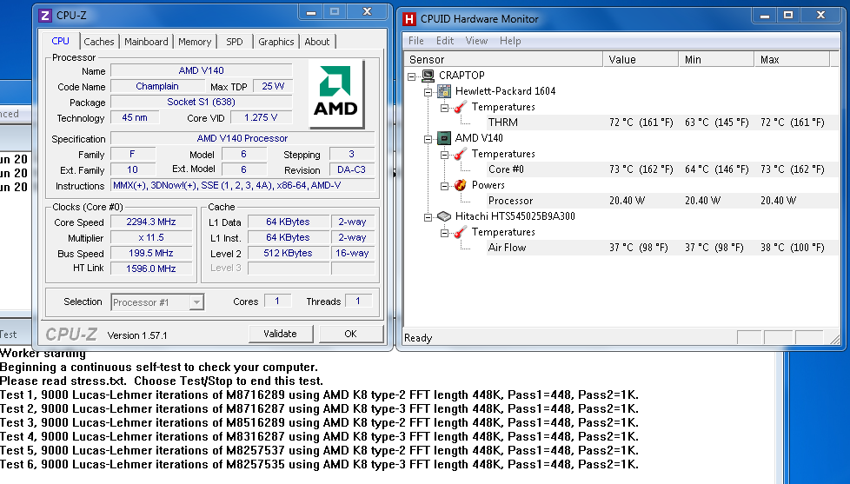Click the Revision value DA-C3
Screen dimensions: 850x484
pyautogui.click(x=352, y=169)
